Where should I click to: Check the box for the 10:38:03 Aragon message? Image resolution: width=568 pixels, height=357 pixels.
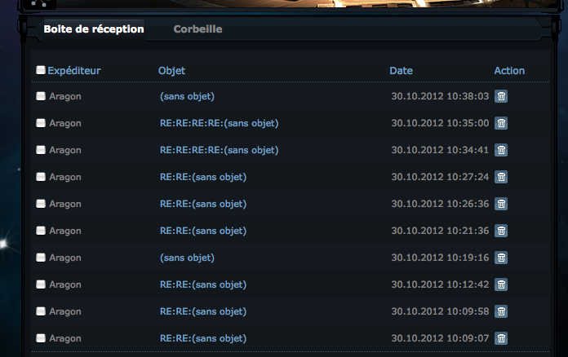click(x=41, y=96)
